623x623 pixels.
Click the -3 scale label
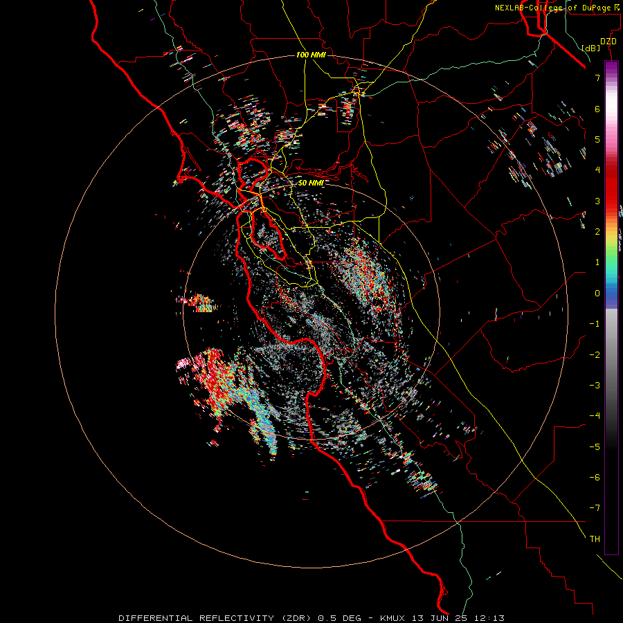coord(595,386)
